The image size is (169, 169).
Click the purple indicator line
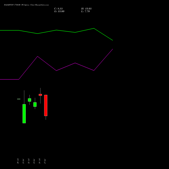pyautogui.click(x=56, y=71)
